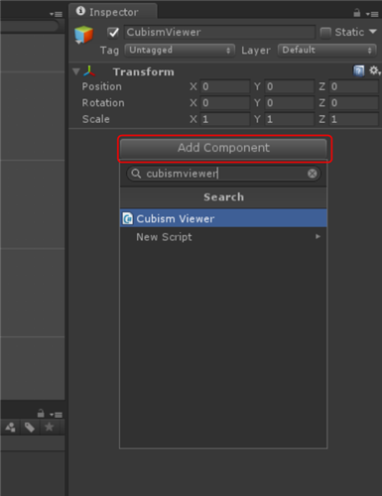Click the Rotation label
This screenshot has height=496, width=382.
point(103,103)
